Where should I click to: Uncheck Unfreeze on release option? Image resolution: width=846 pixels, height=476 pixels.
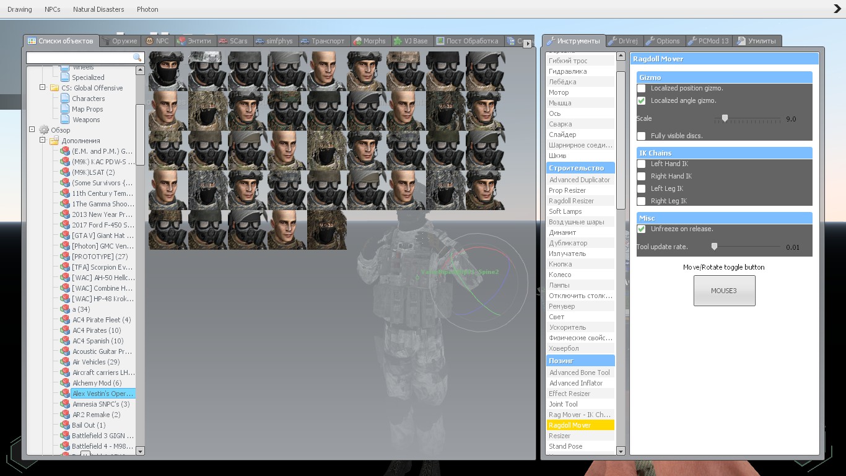[x=642, y=229]
